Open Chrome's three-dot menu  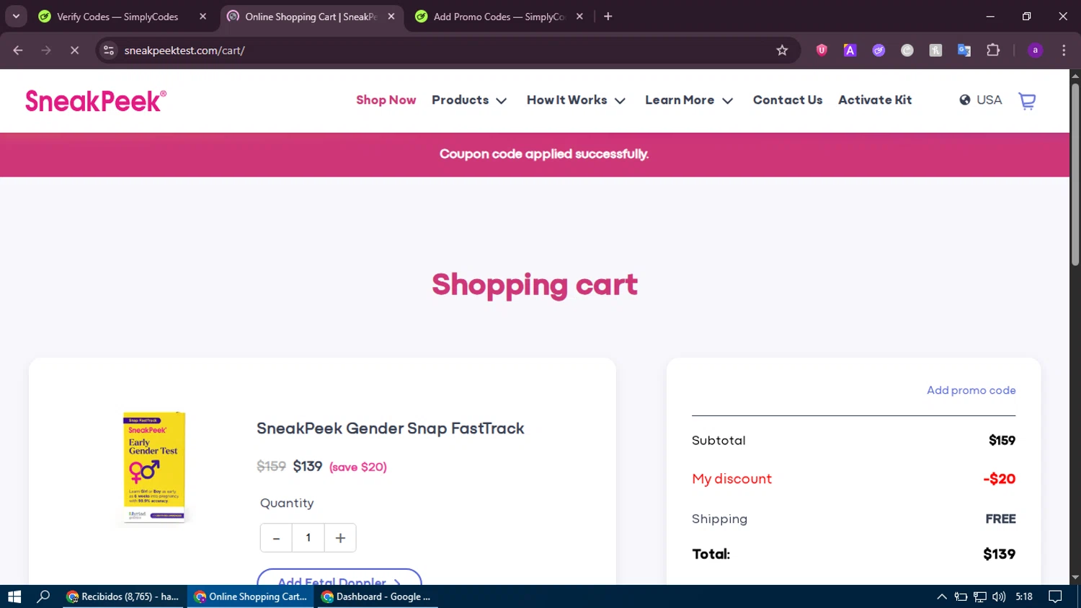[1064, 50]
